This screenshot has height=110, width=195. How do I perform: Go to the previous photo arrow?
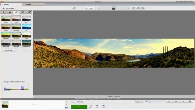[x=99, y=8]
